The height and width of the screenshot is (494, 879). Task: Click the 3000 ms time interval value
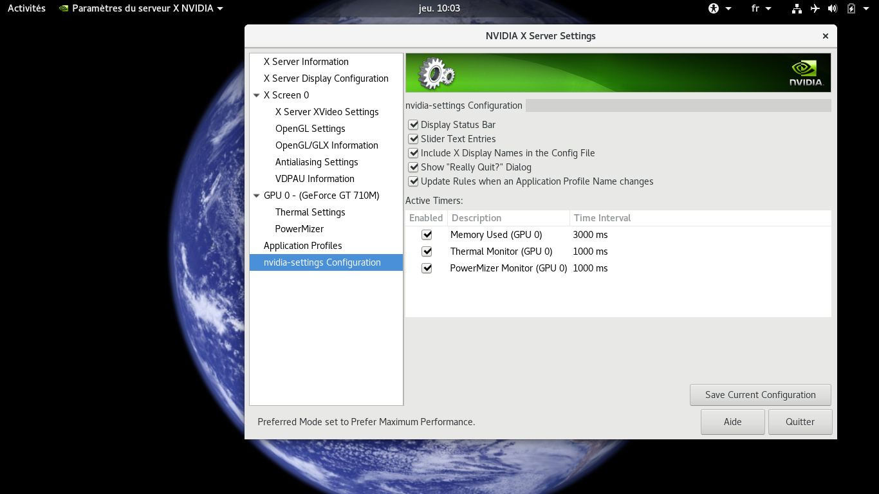coord(590,235)
